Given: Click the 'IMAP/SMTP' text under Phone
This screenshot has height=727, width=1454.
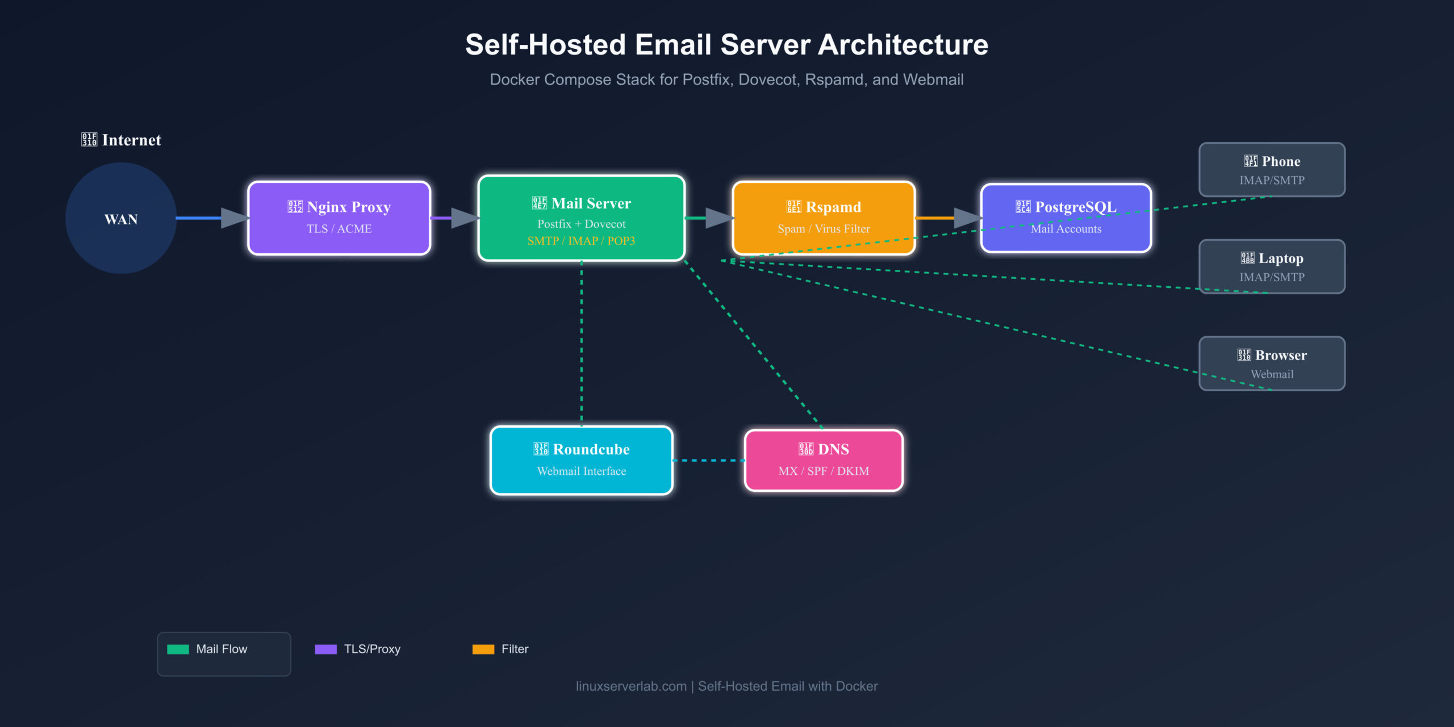Looking at the screenshot, I should click(x=1272, y=180).
